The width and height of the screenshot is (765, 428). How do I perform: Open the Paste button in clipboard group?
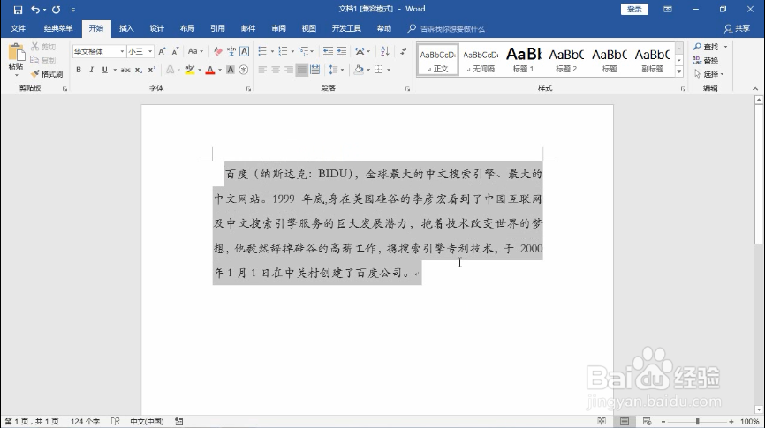[16, 60]
